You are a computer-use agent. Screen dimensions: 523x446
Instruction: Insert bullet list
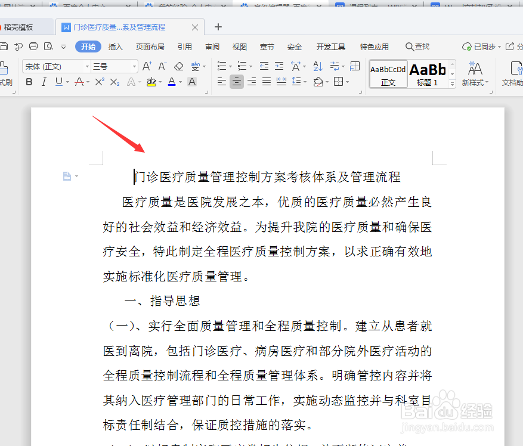click(x=222, y=66)
